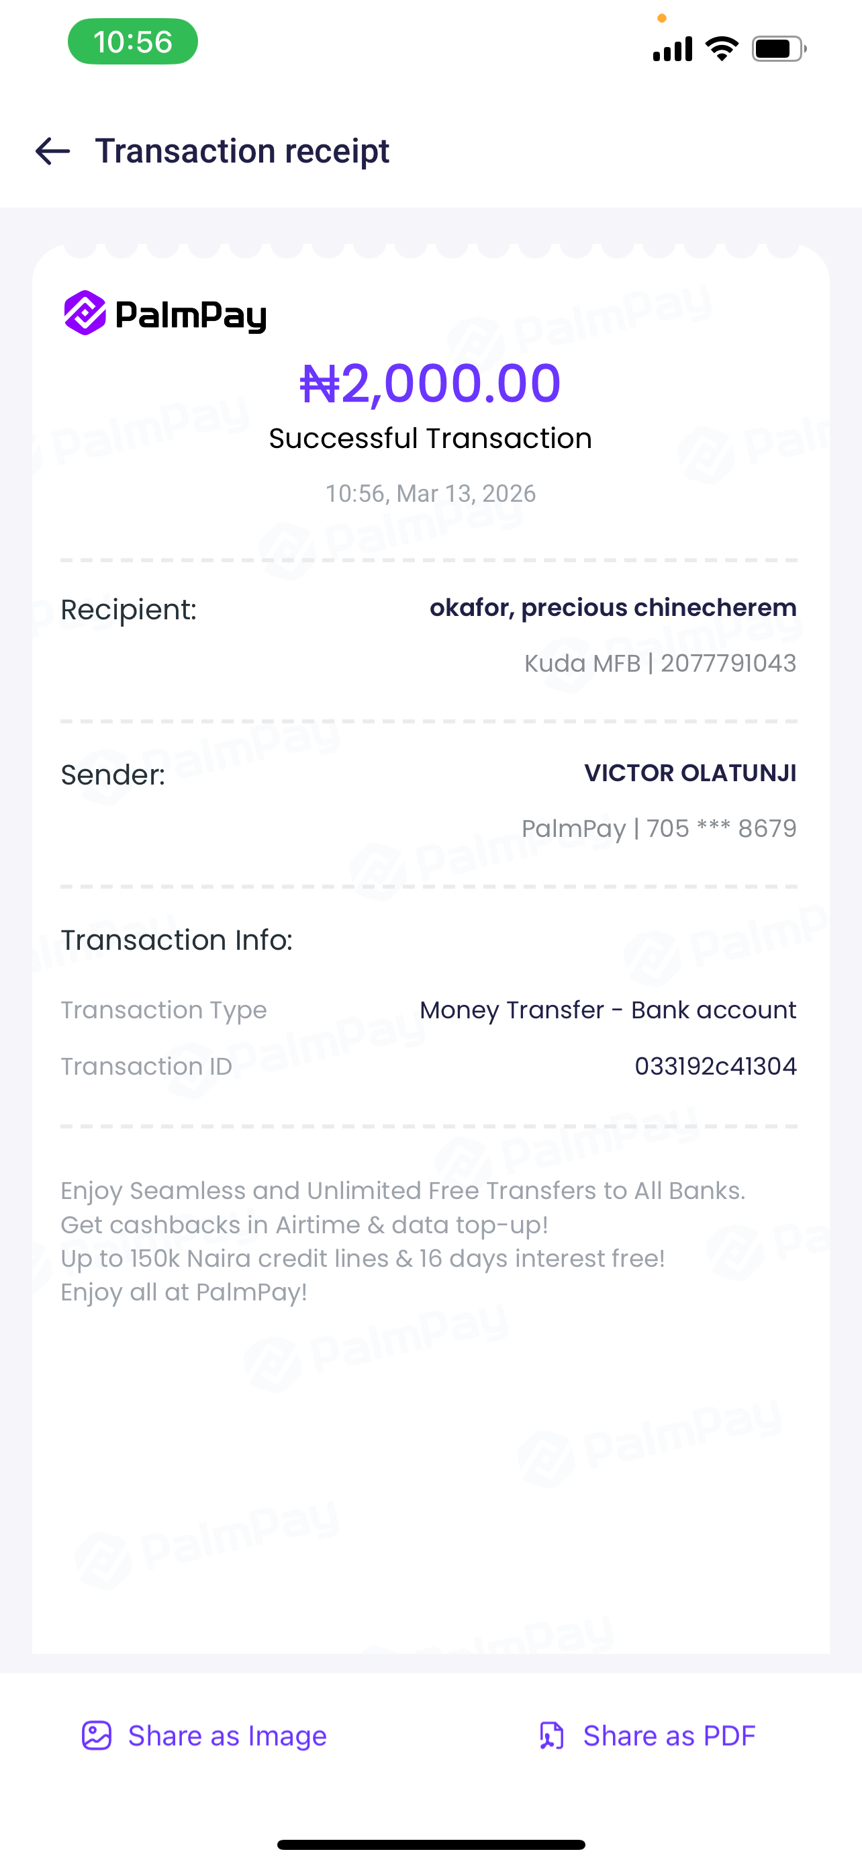Tap the sender name VICTOR OLATUNJI

689,773
